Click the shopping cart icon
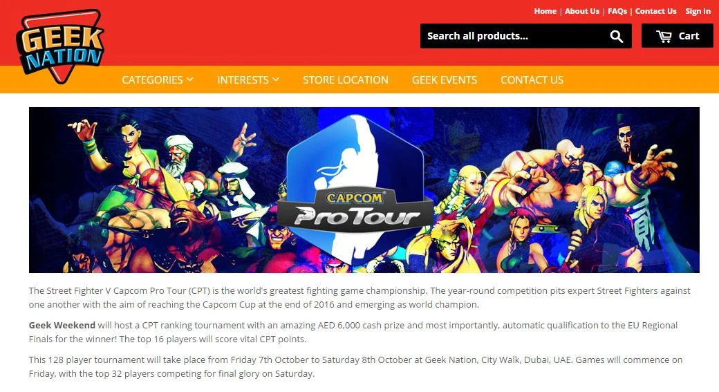The width and height of the screenshot is (719, 392). click(x=664, y=36)
